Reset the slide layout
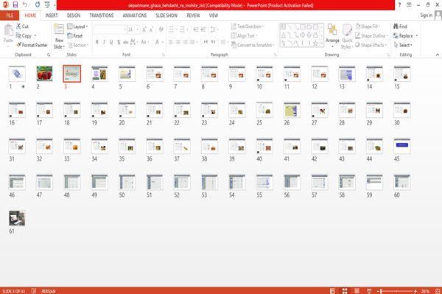442x294 pixels. (x=75, y=36)
